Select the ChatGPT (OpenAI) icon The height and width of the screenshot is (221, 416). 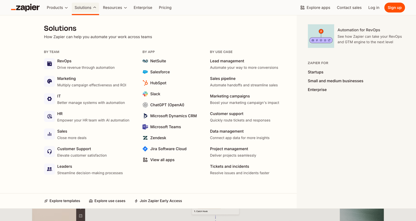[x=146, y=105]
